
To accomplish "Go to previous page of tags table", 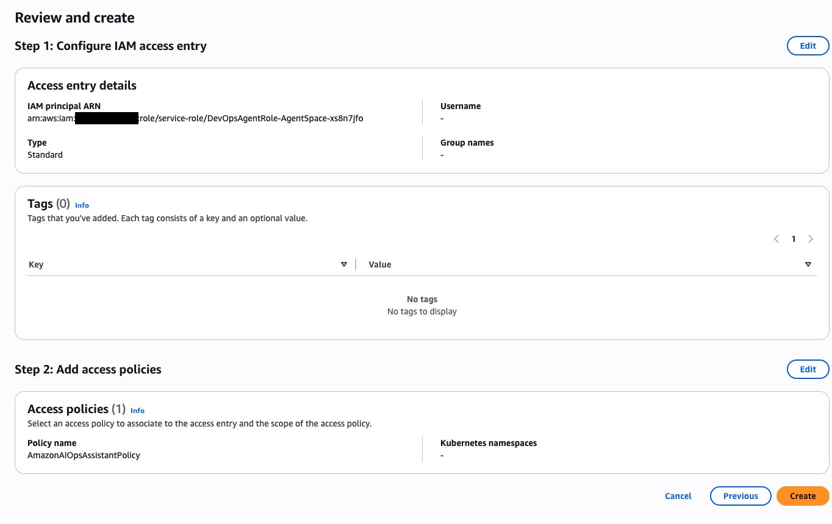I will 776,239.
